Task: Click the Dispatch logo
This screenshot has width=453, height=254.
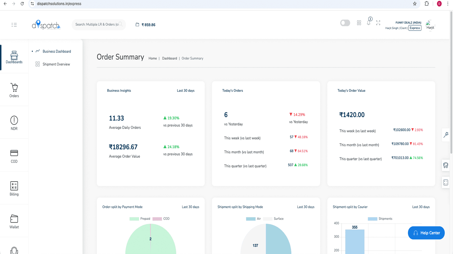Action: [x=46, y=25]
